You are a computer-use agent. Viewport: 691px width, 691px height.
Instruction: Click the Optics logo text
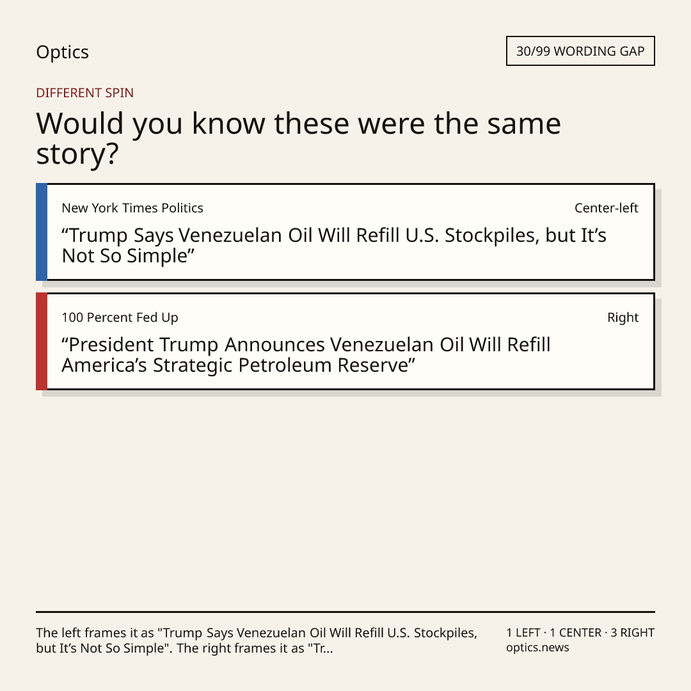pyautogui.click(x=62, y=52)
